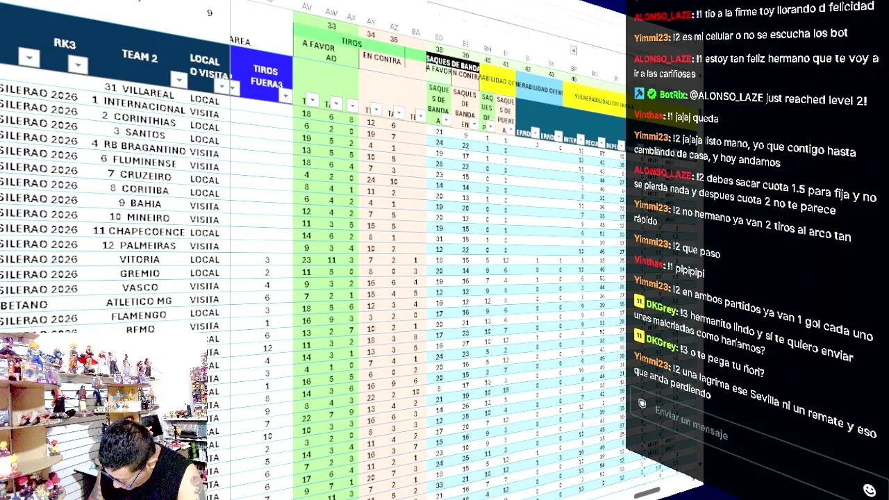Click Vinthas's name on the 'pipipipi' message
Screen dimensions: 889x500
(649, 262)
